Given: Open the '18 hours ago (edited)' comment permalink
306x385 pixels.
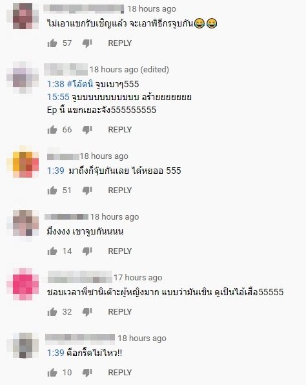Looking at the screenshot, I should pyautogui.click(x=129, y=70).
